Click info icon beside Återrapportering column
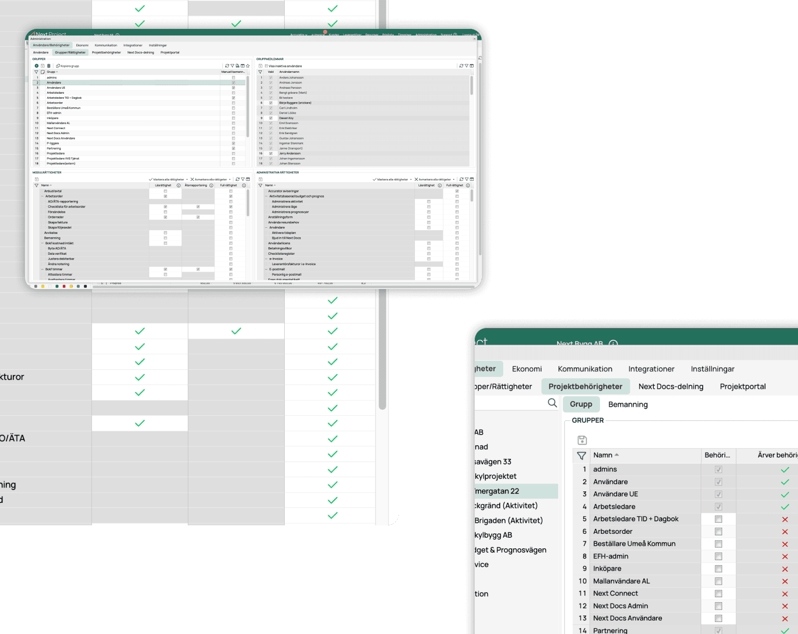 [211, 185]
